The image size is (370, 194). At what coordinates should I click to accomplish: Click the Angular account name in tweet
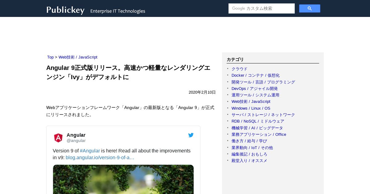(x=76, y=135)
